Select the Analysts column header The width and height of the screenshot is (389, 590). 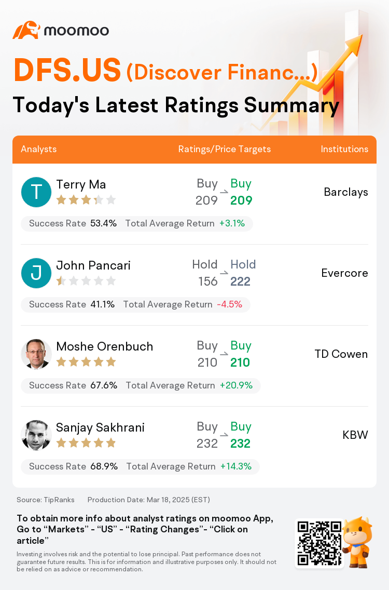pos(39,149)
